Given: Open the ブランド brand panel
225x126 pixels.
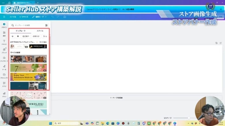Looking at the screenshot, I should [4, 51].
